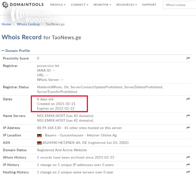Open the Resources dropdown menu

click(x=127, y=5)
